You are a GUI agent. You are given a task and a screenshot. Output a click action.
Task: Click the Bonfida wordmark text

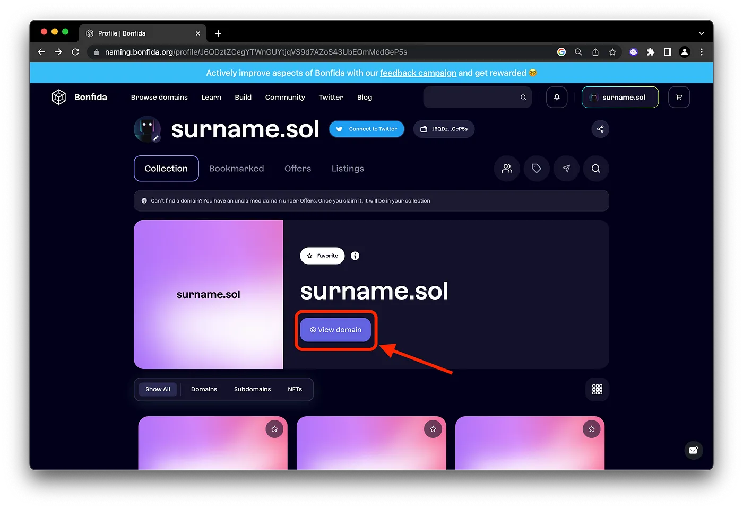tap(91, 97)
